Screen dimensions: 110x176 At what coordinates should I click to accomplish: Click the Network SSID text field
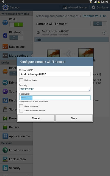pos(55,74)
